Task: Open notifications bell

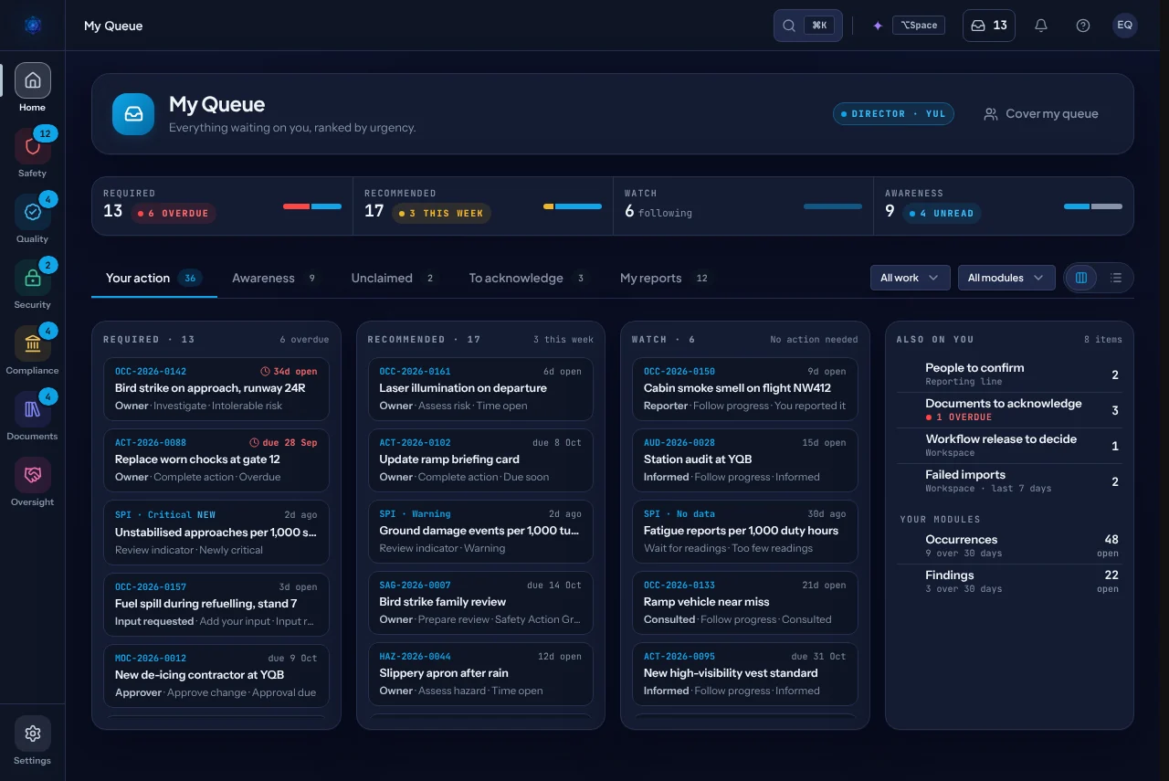Action: coord(1041,26)
